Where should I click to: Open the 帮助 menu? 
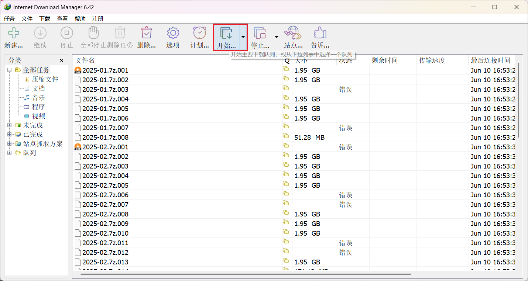coord(80,19)
